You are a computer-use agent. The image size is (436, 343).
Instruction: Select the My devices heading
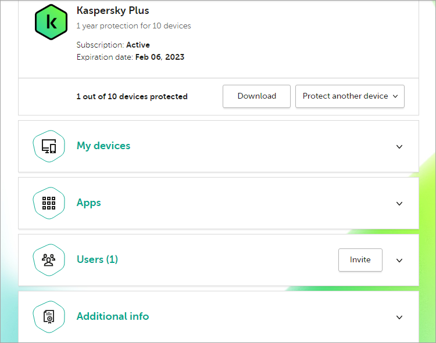click(x=103, y=146)
